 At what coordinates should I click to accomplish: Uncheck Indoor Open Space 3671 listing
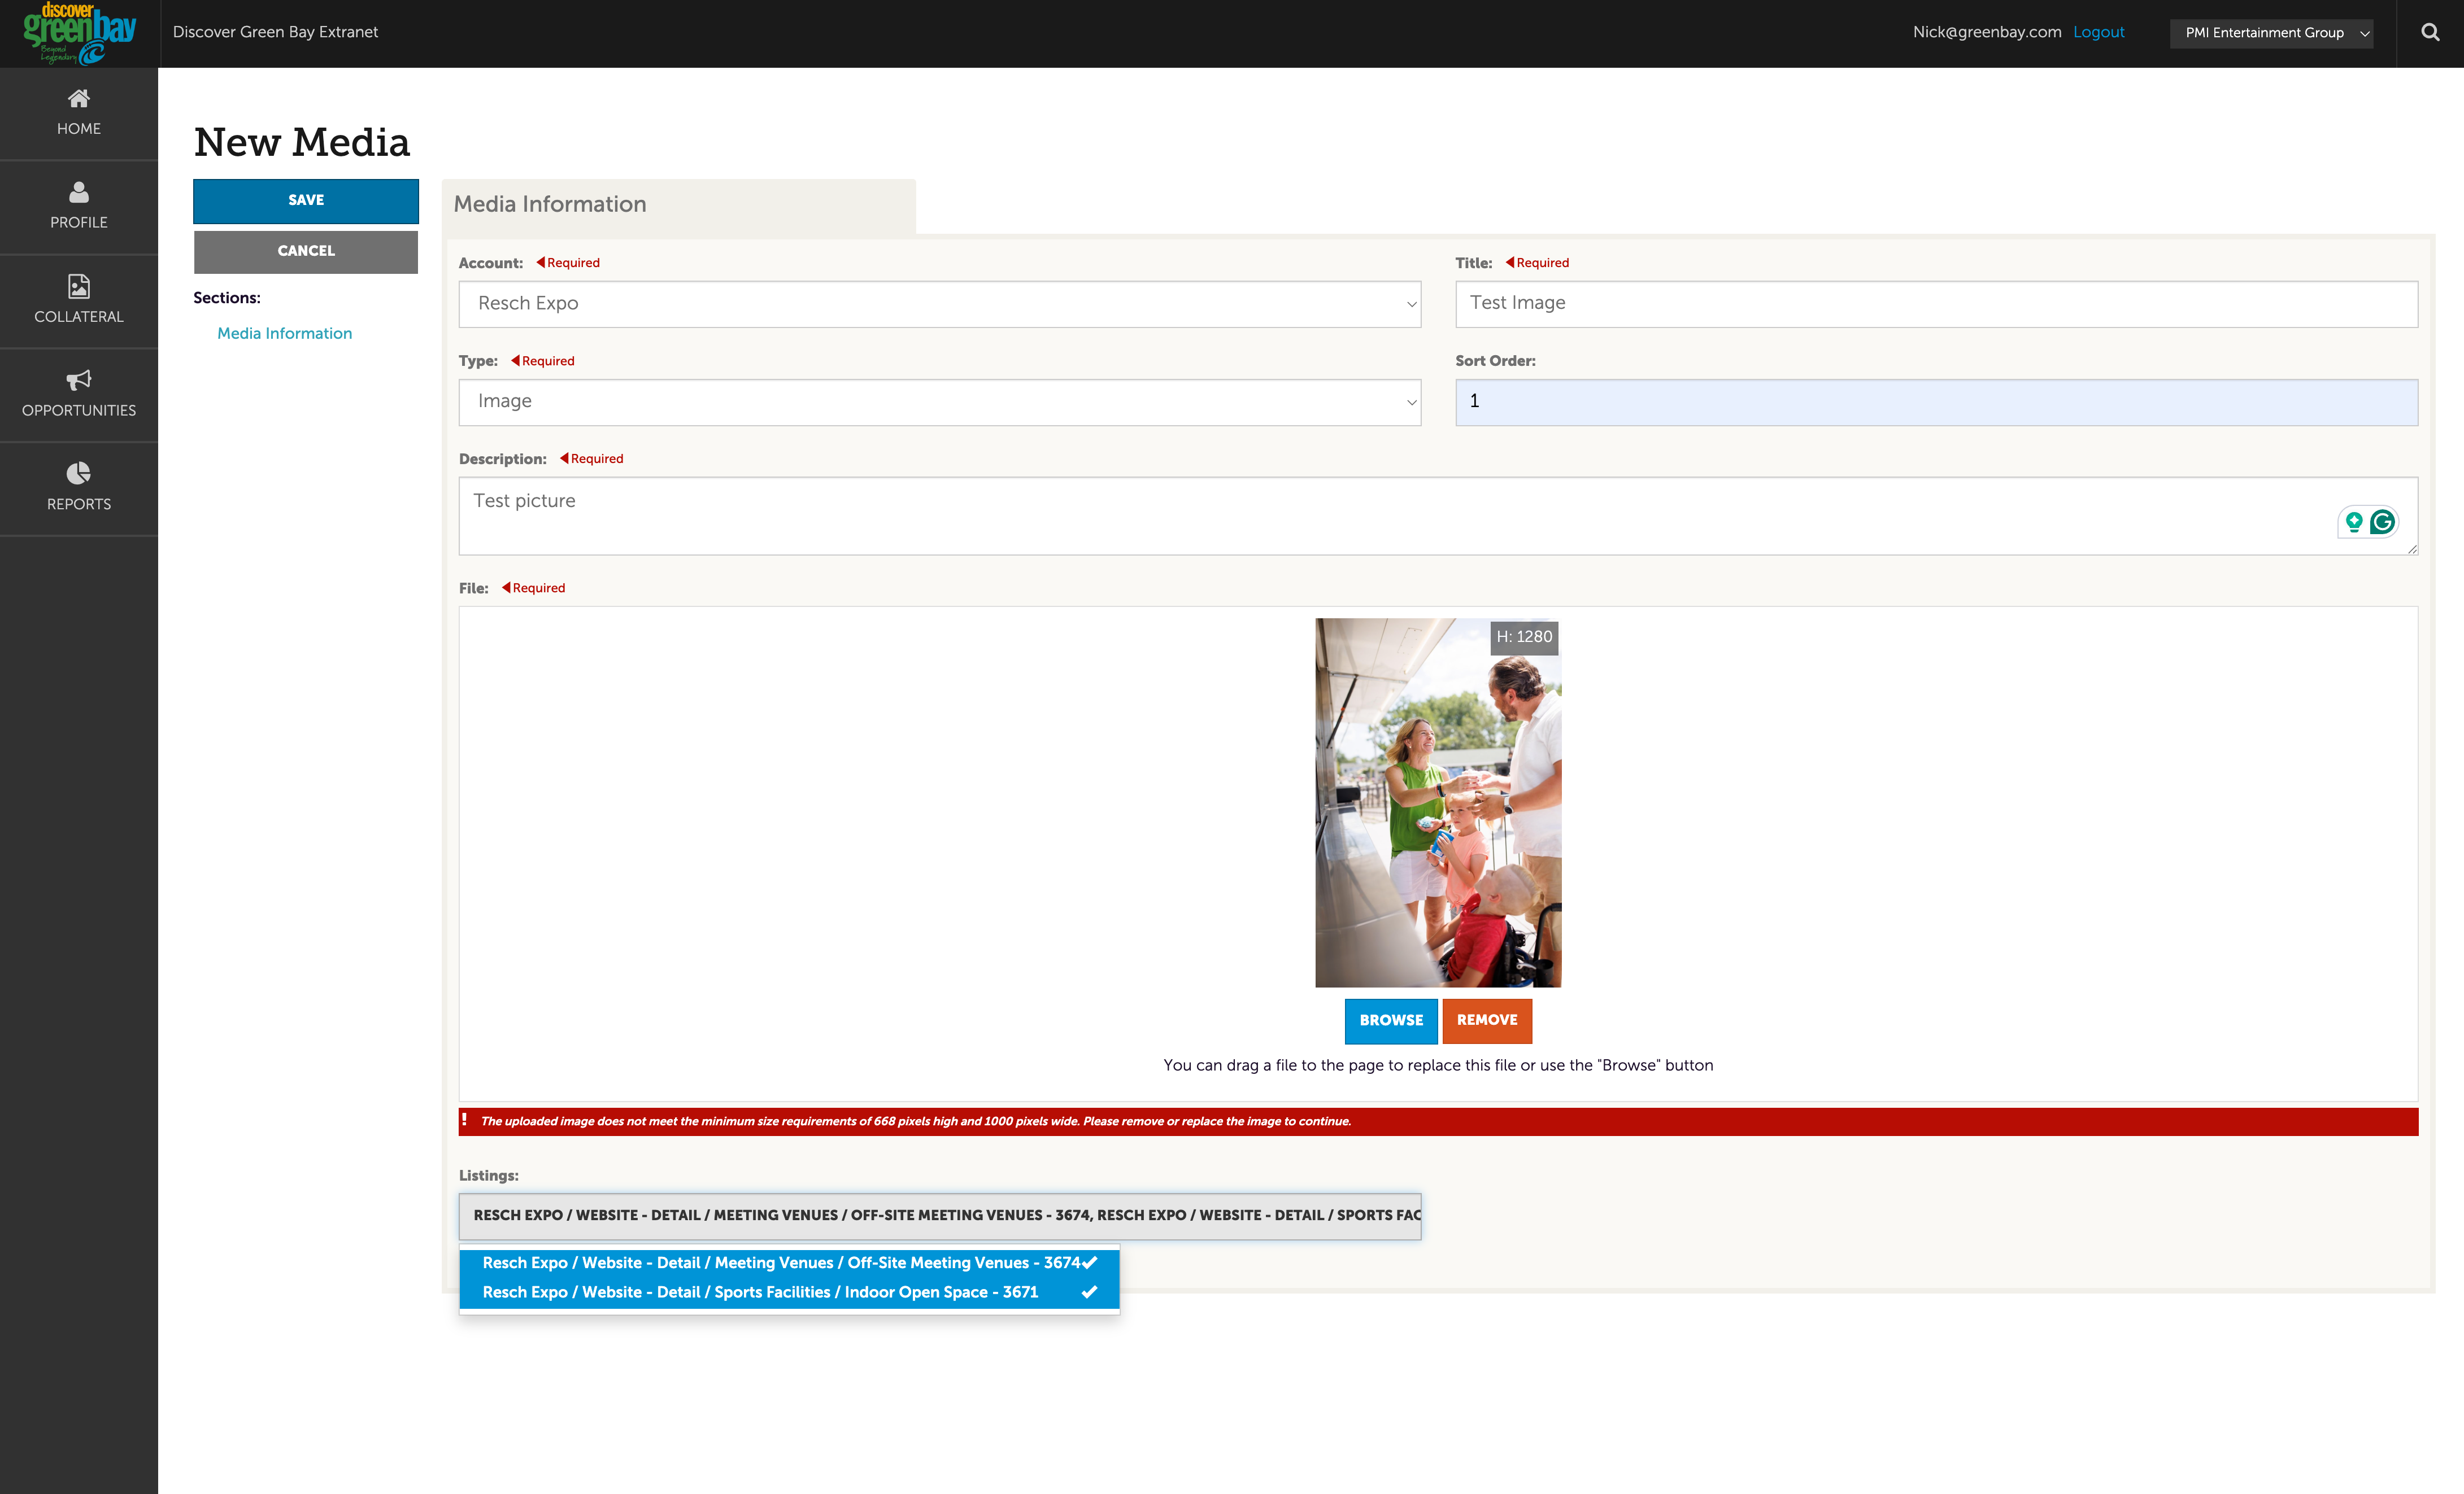pyautogui.click(x=789, y=1292)
